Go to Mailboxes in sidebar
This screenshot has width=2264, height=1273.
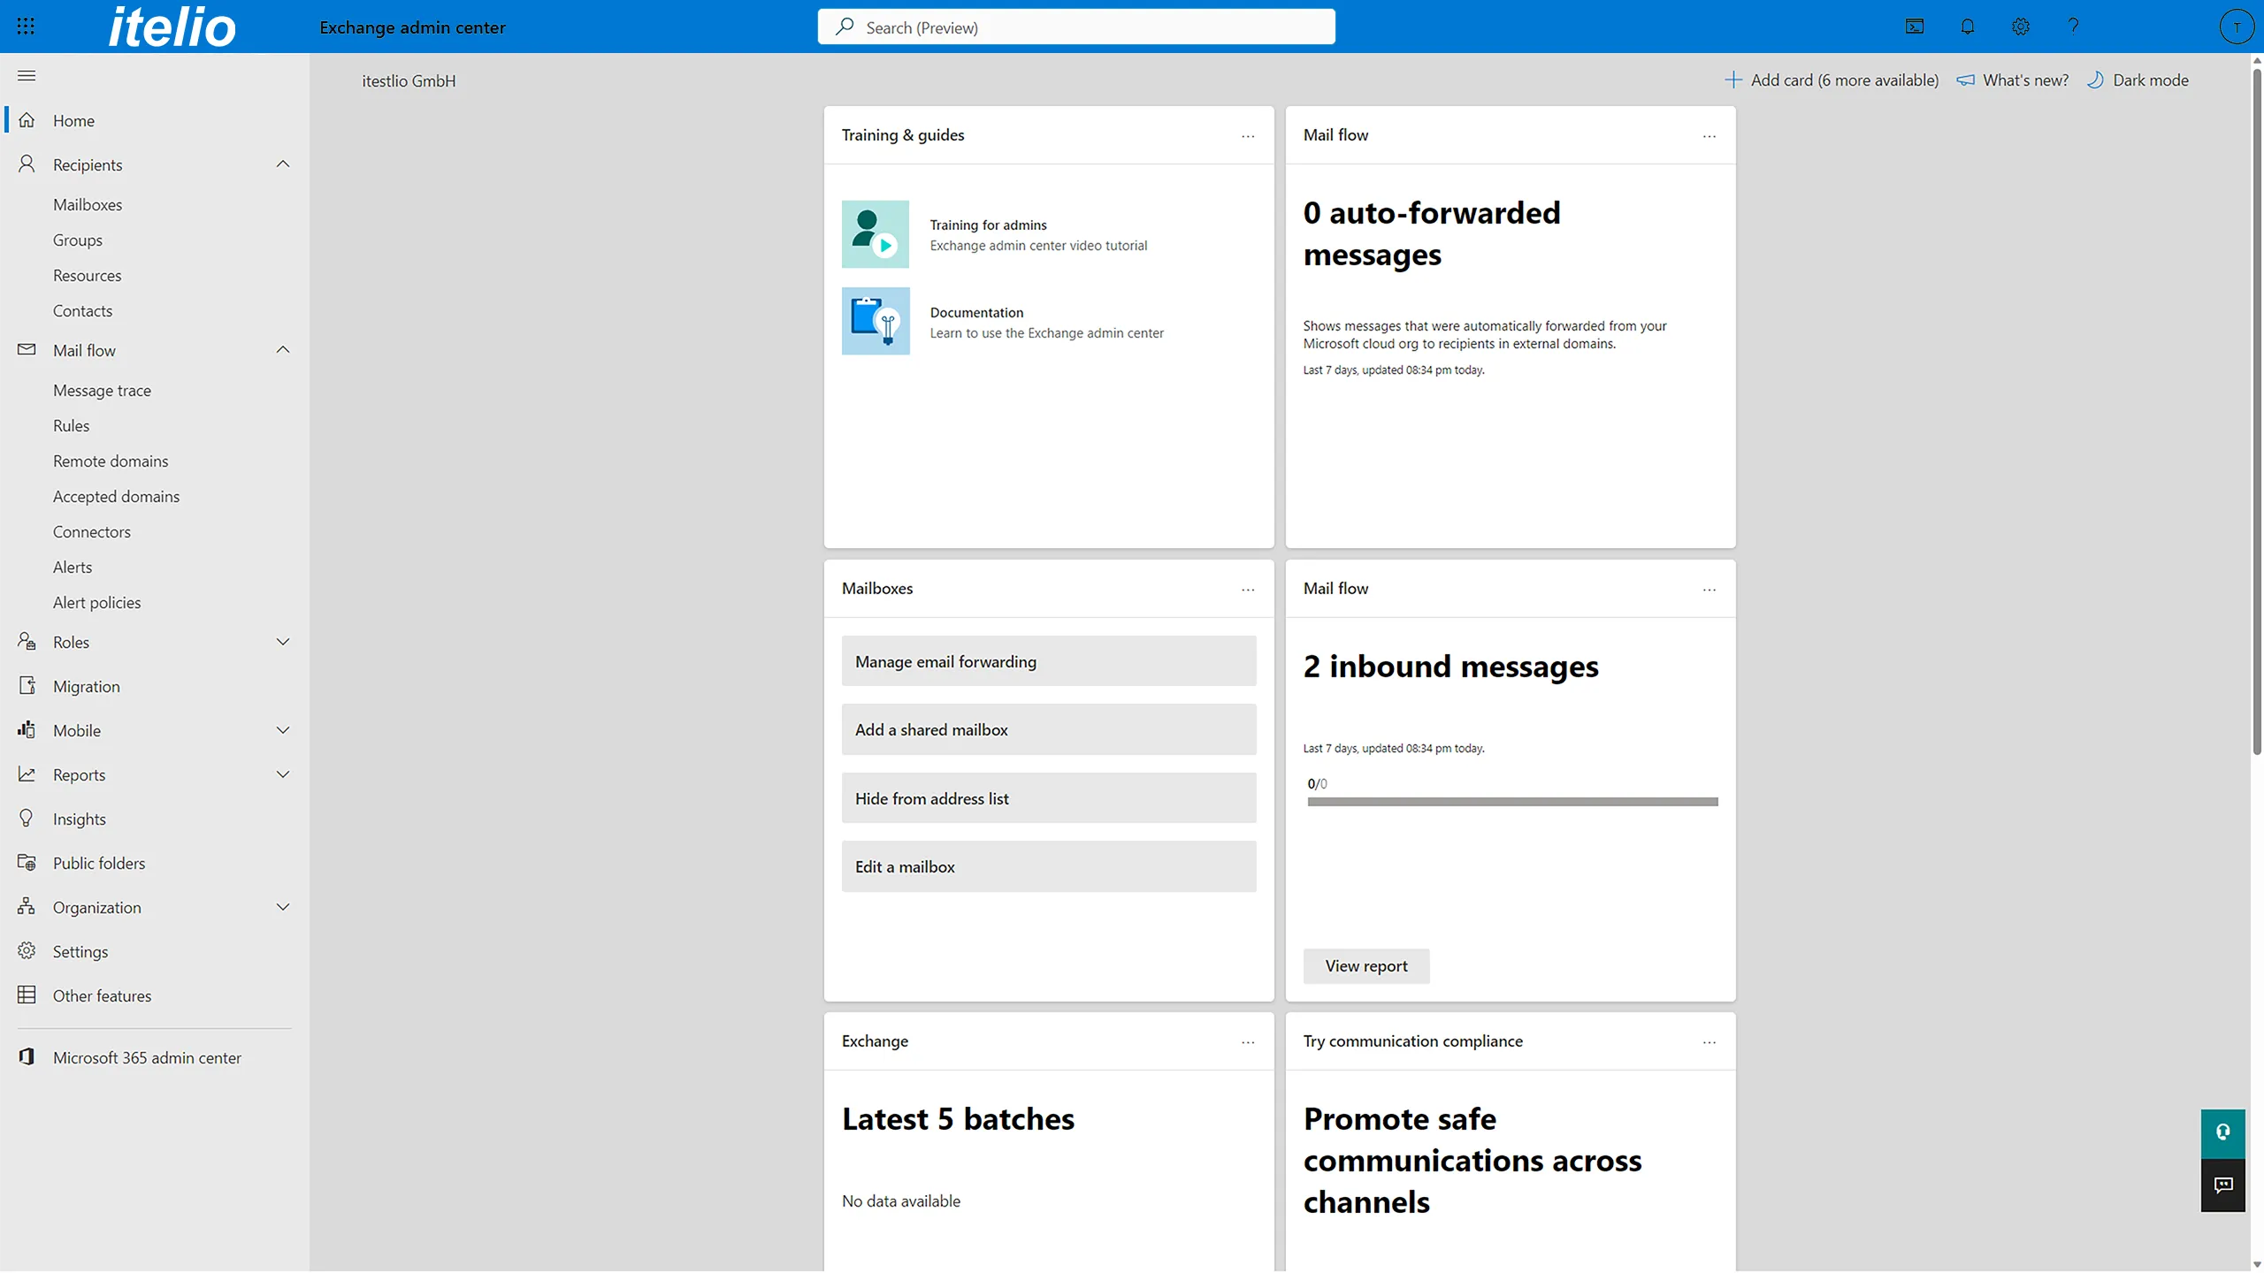88,204
